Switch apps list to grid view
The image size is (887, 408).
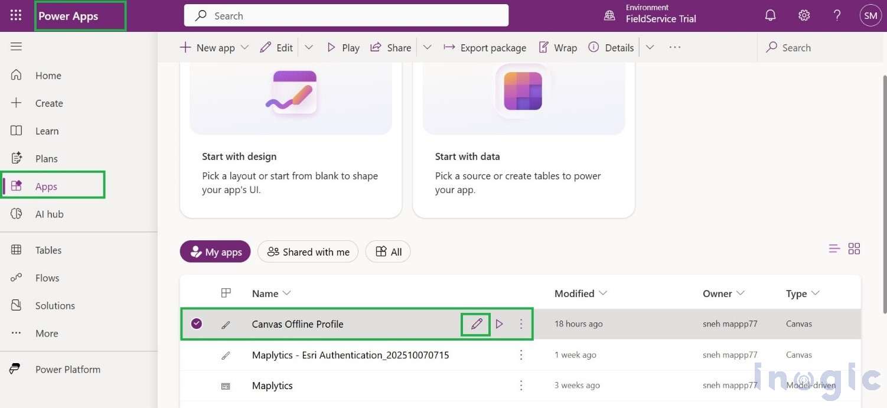(854, 249)
